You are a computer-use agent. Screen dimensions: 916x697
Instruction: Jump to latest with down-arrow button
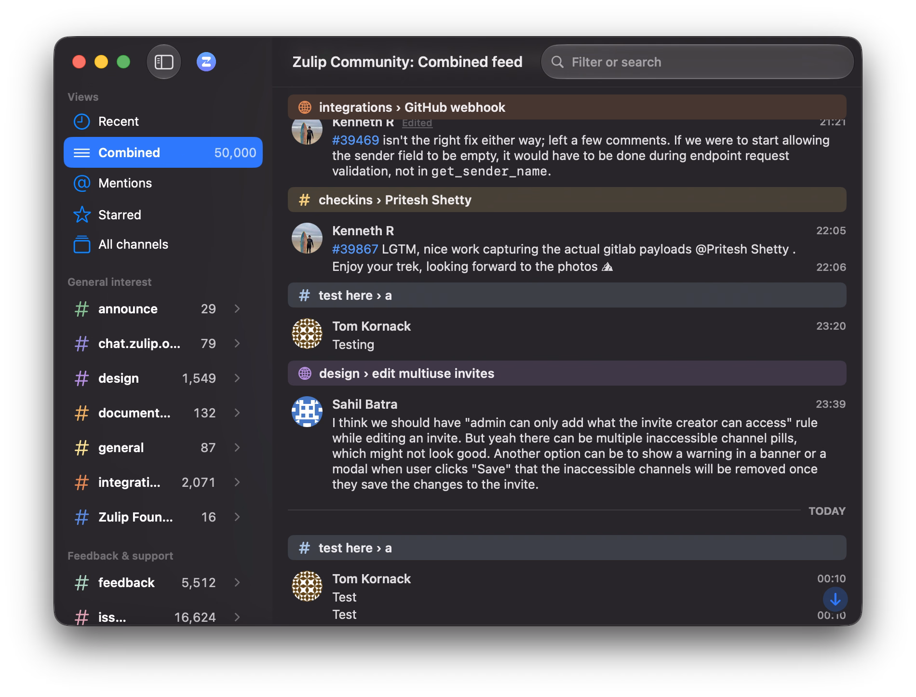click(835, 600)
